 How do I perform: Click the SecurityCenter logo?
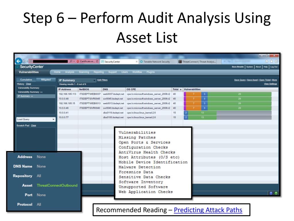pos(30,67)
